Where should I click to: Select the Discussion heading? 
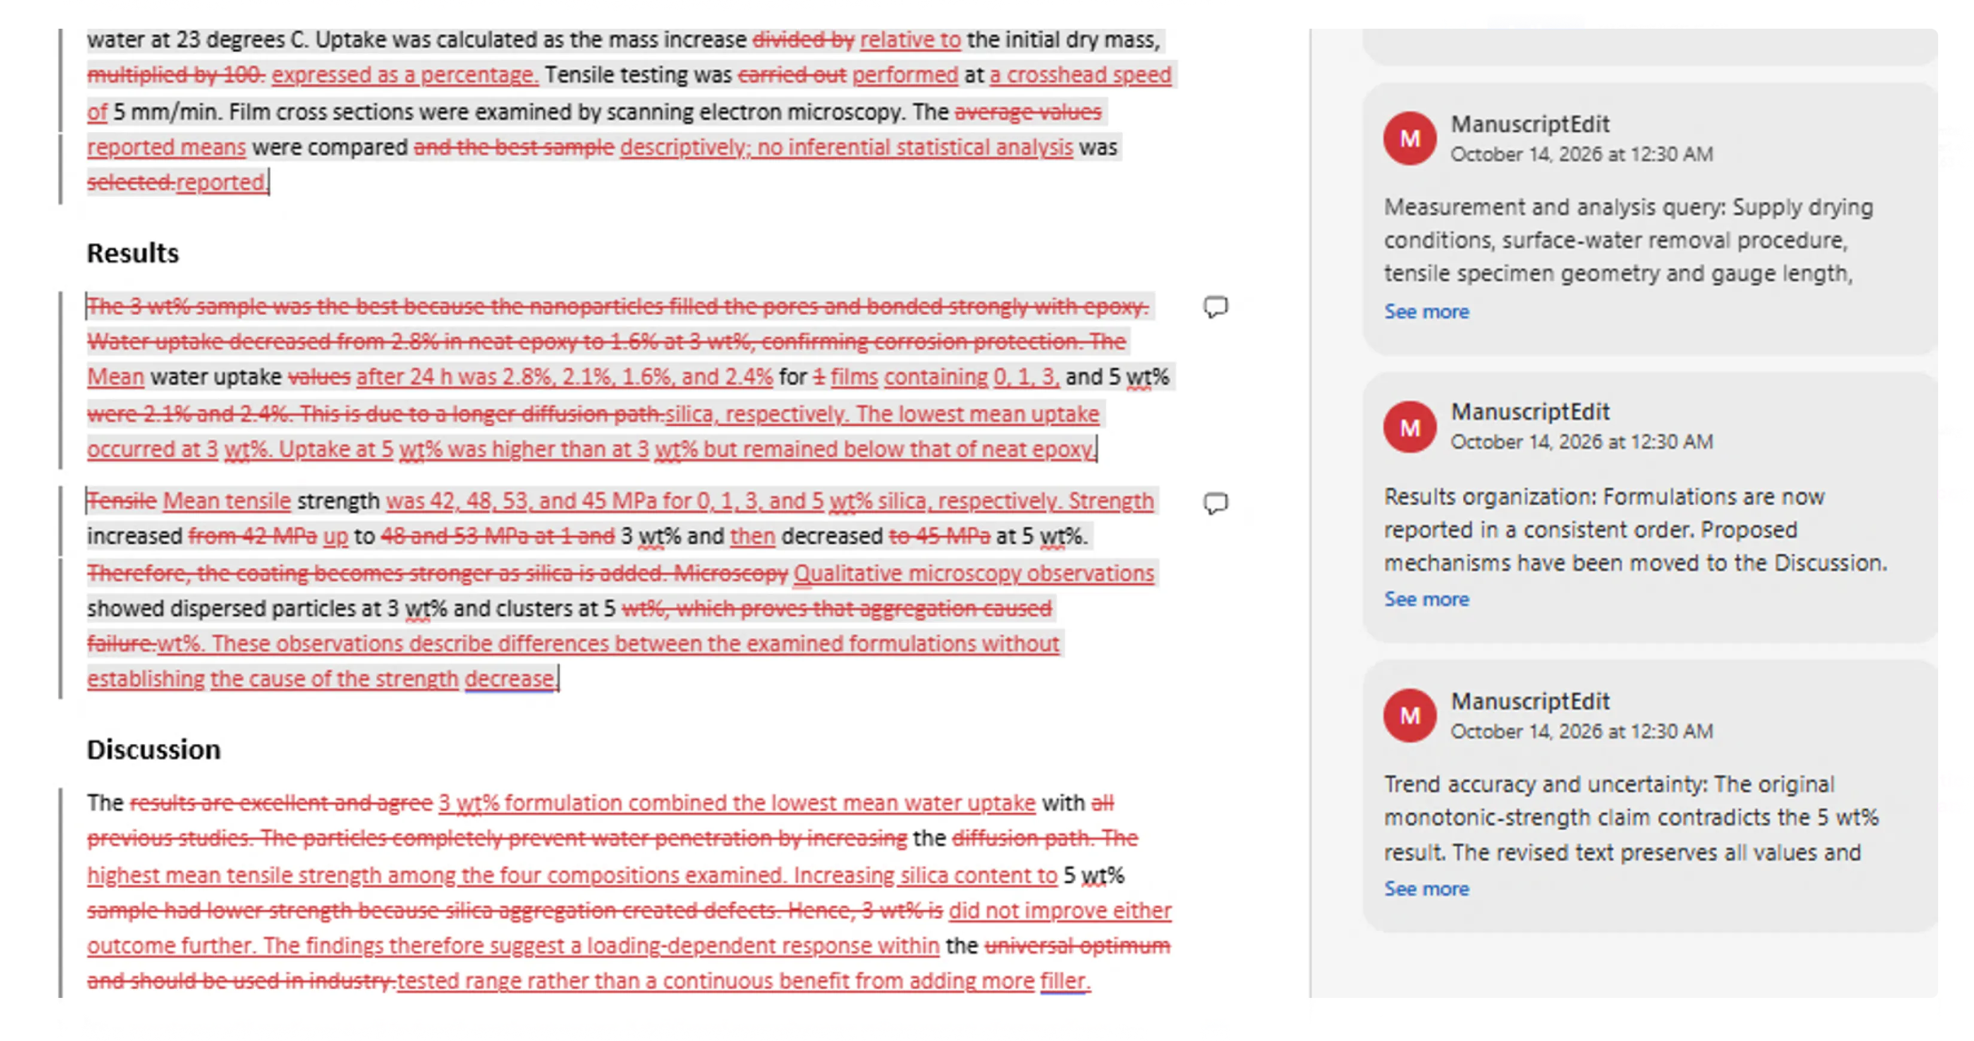(x=153, y=749)
